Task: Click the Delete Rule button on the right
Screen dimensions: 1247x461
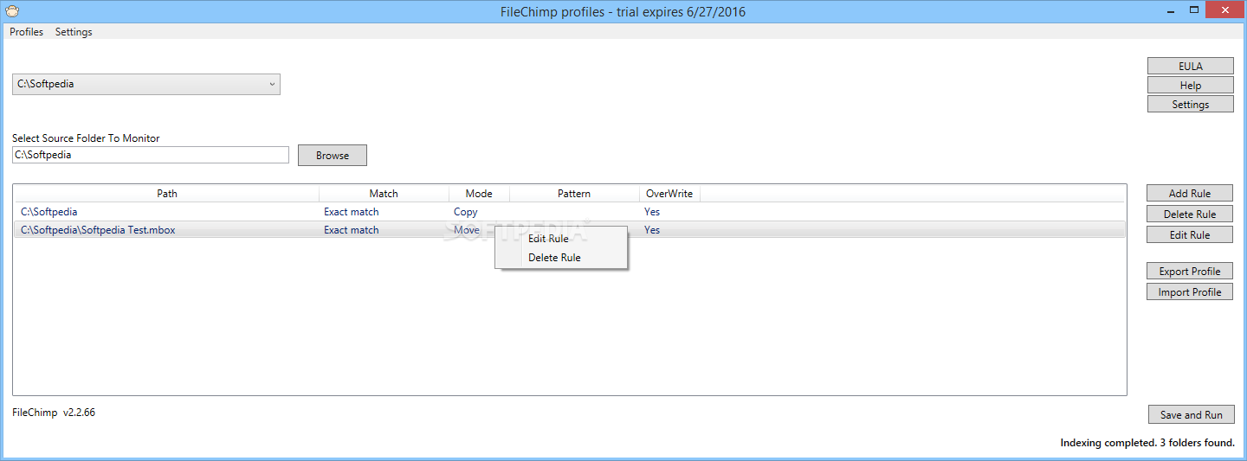Action: [x=1190, y=214]
